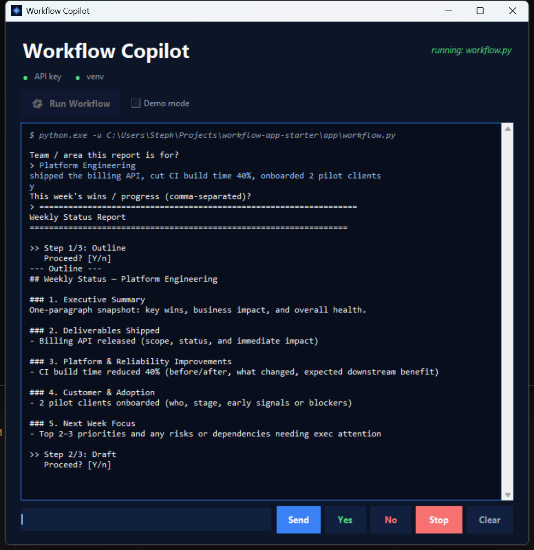Click the green venv status dot
Screen dimensions: 534x550
[x=78, y=78]
